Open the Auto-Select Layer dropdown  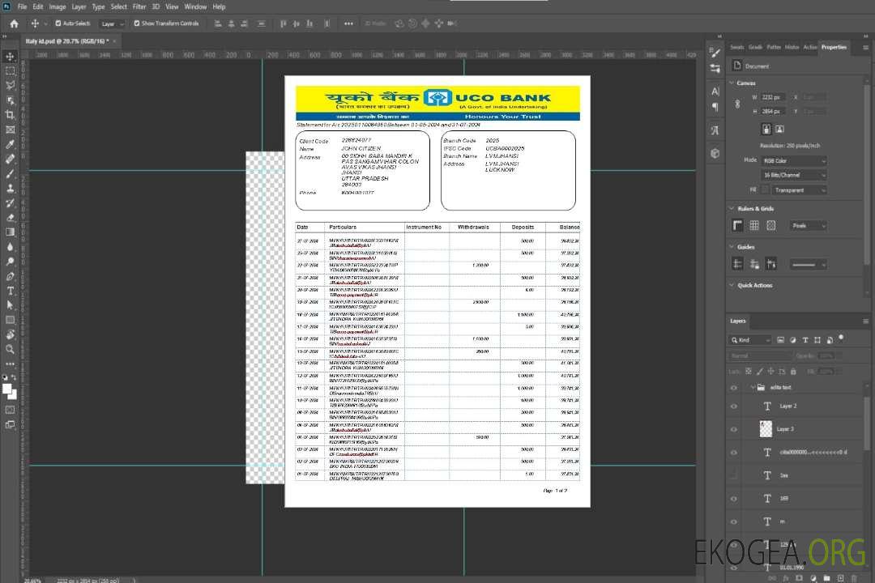tap(112, 23)
